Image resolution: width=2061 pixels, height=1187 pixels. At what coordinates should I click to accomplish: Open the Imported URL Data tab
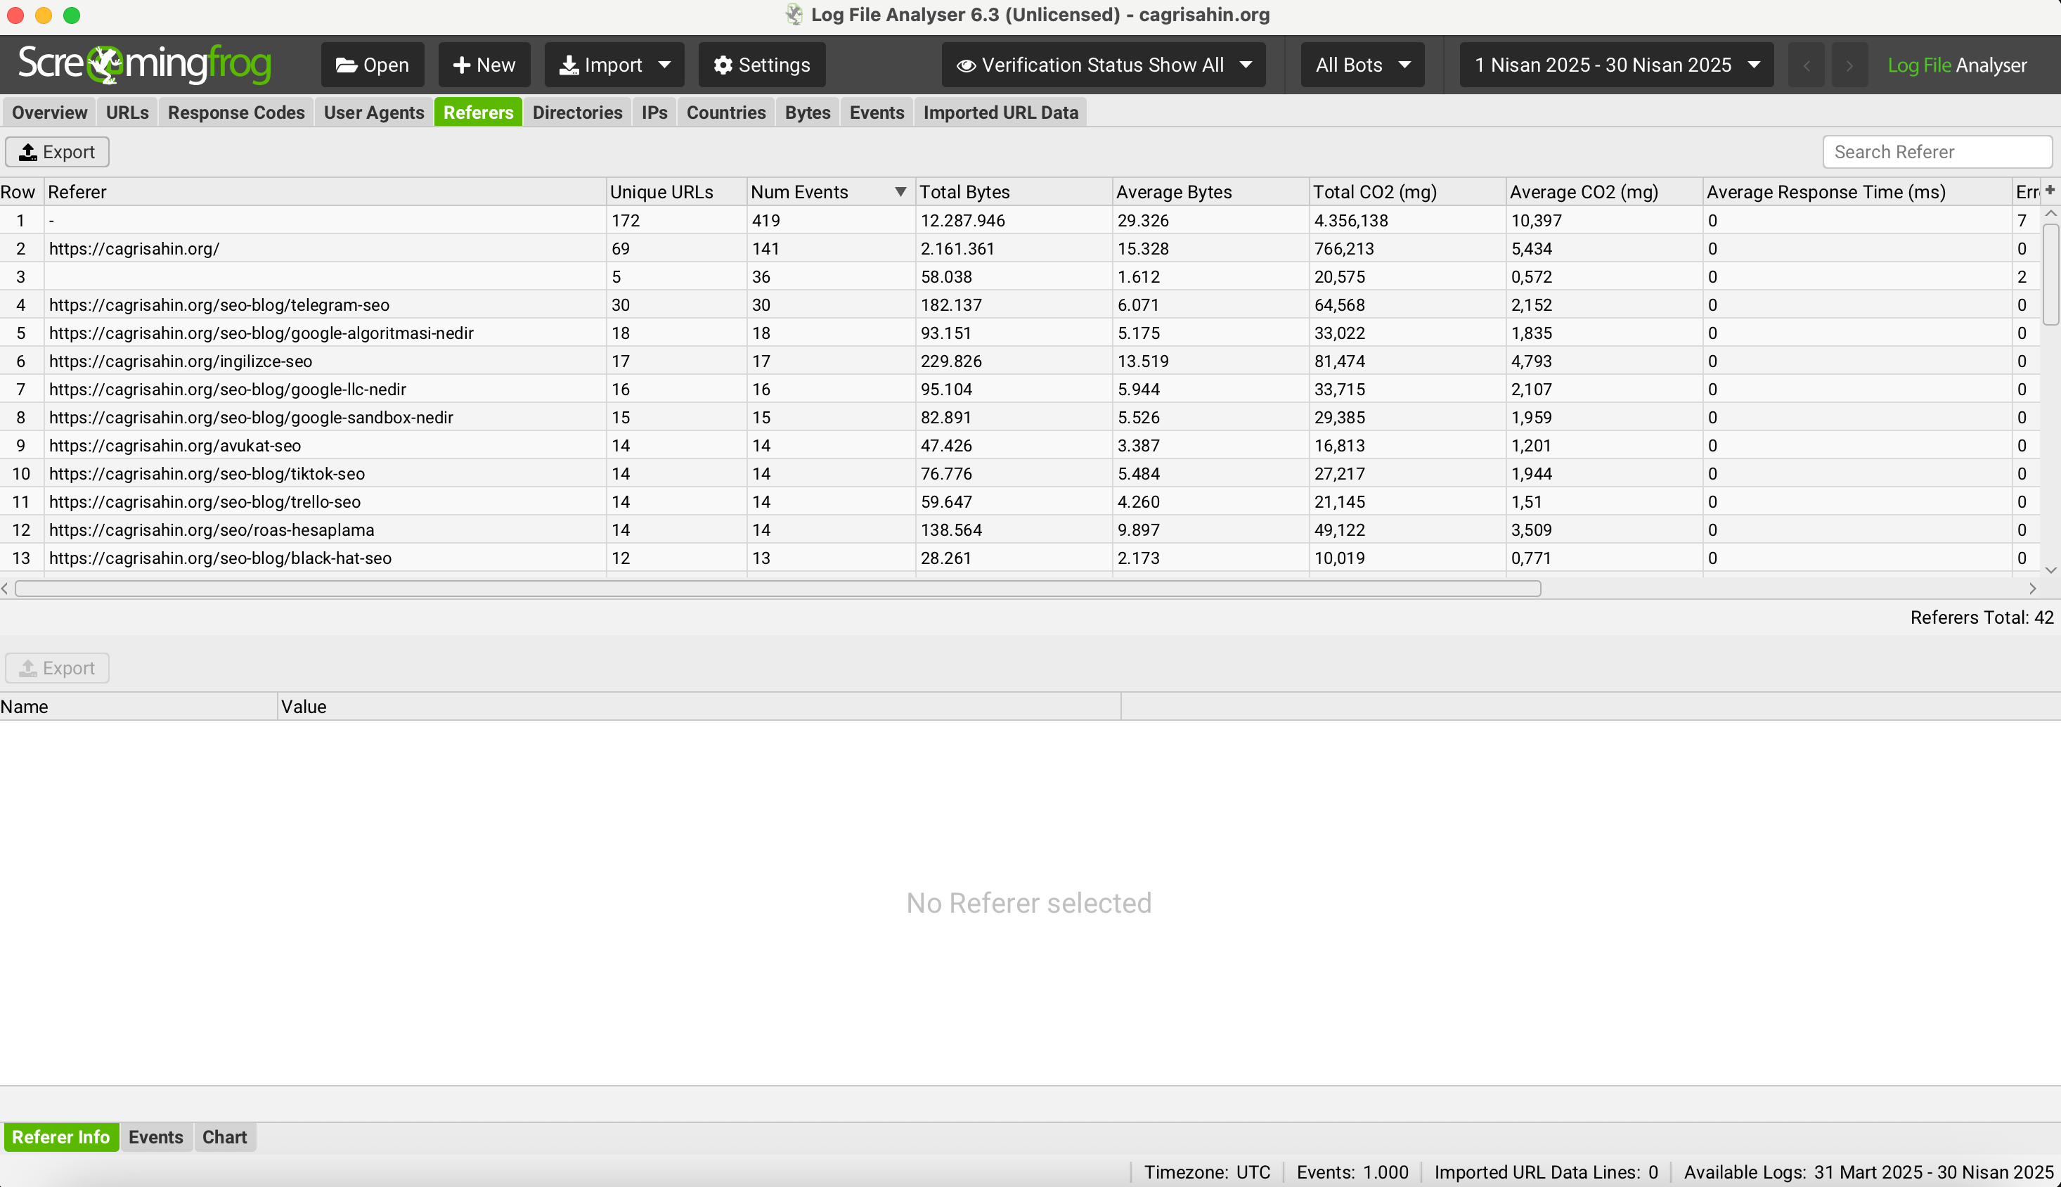tap(1001, 113)
